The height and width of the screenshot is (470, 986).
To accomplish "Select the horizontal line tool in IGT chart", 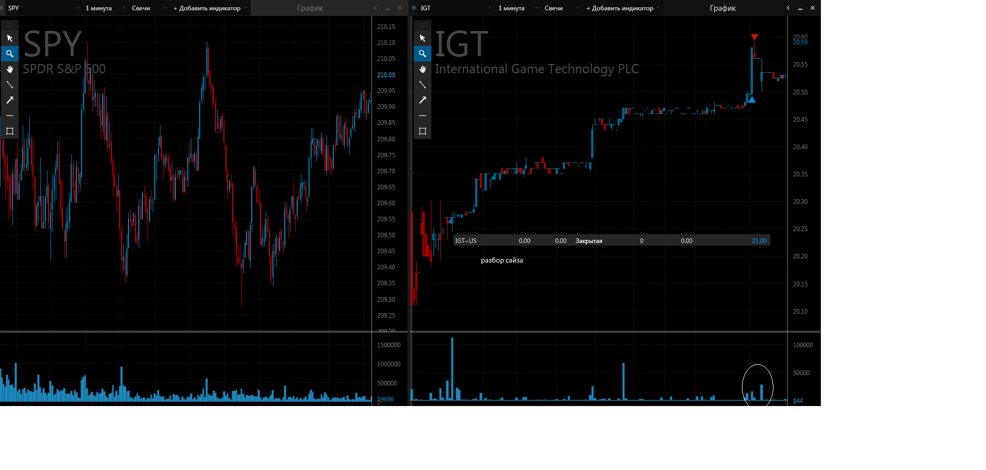I will click(x=423, y=116).
